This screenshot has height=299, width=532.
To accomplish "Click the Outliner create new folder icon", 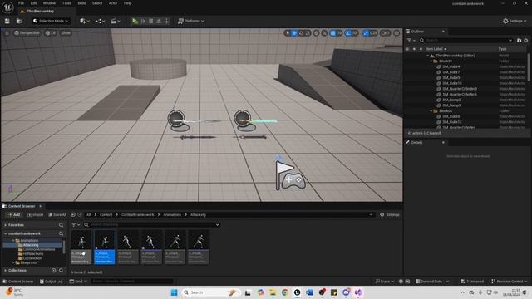I will click(x=519, y=41).
